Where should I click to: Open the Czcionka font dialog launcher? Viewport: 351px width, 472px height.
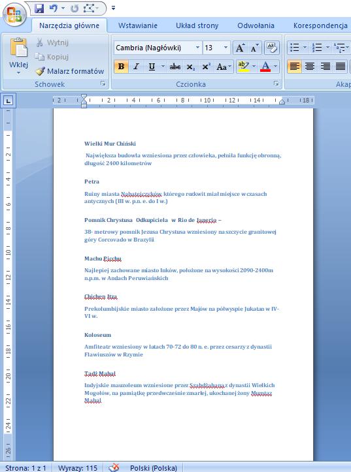276,84
